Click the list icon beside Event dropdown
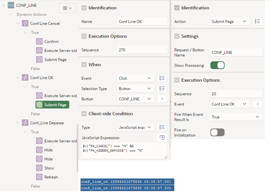The width and height of the screenshot is (270, 194). pos(162,78)
